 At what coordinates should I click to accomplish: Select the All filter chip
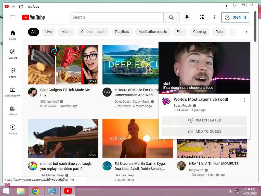click(x=33, y=32)
